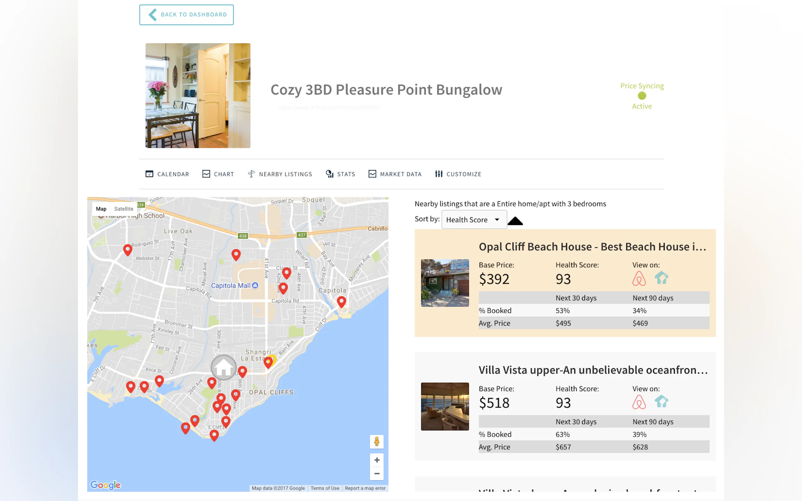This screenshot has height=501, width=802.
Task: Switch the map to Satellite view
Action: point(123,209)
